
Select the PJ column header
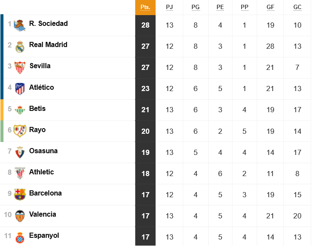coord(169,7)
